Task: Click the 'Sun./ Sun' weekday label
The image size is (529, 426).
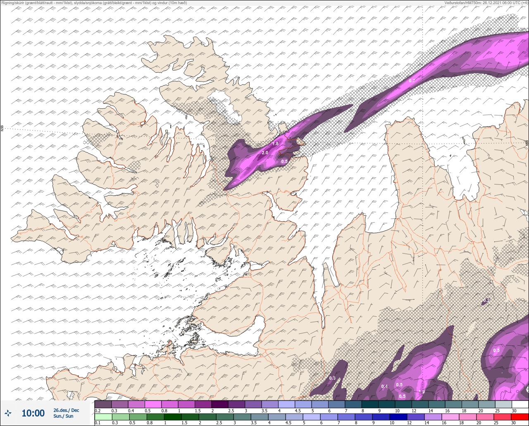Action: tap(63, 416)
